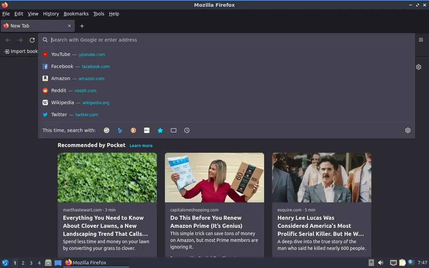Click the Reload page icon
The width and height of the screenshot is (429, 268).
(32, 40)
